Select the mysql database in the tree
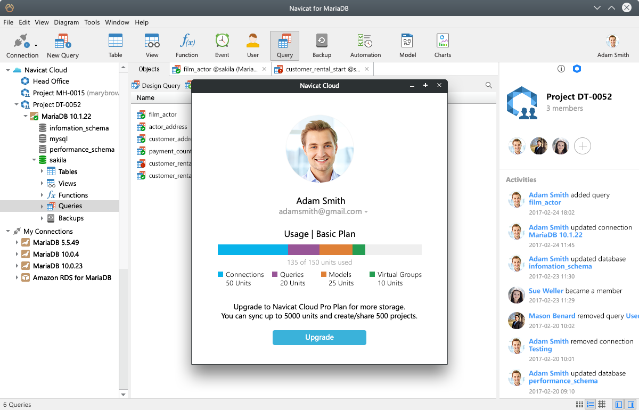639x410 pixels. (x=59, y=138)
